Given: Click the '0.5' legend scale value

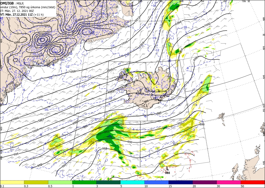Looking at the screenshot, I should point(50,186).
